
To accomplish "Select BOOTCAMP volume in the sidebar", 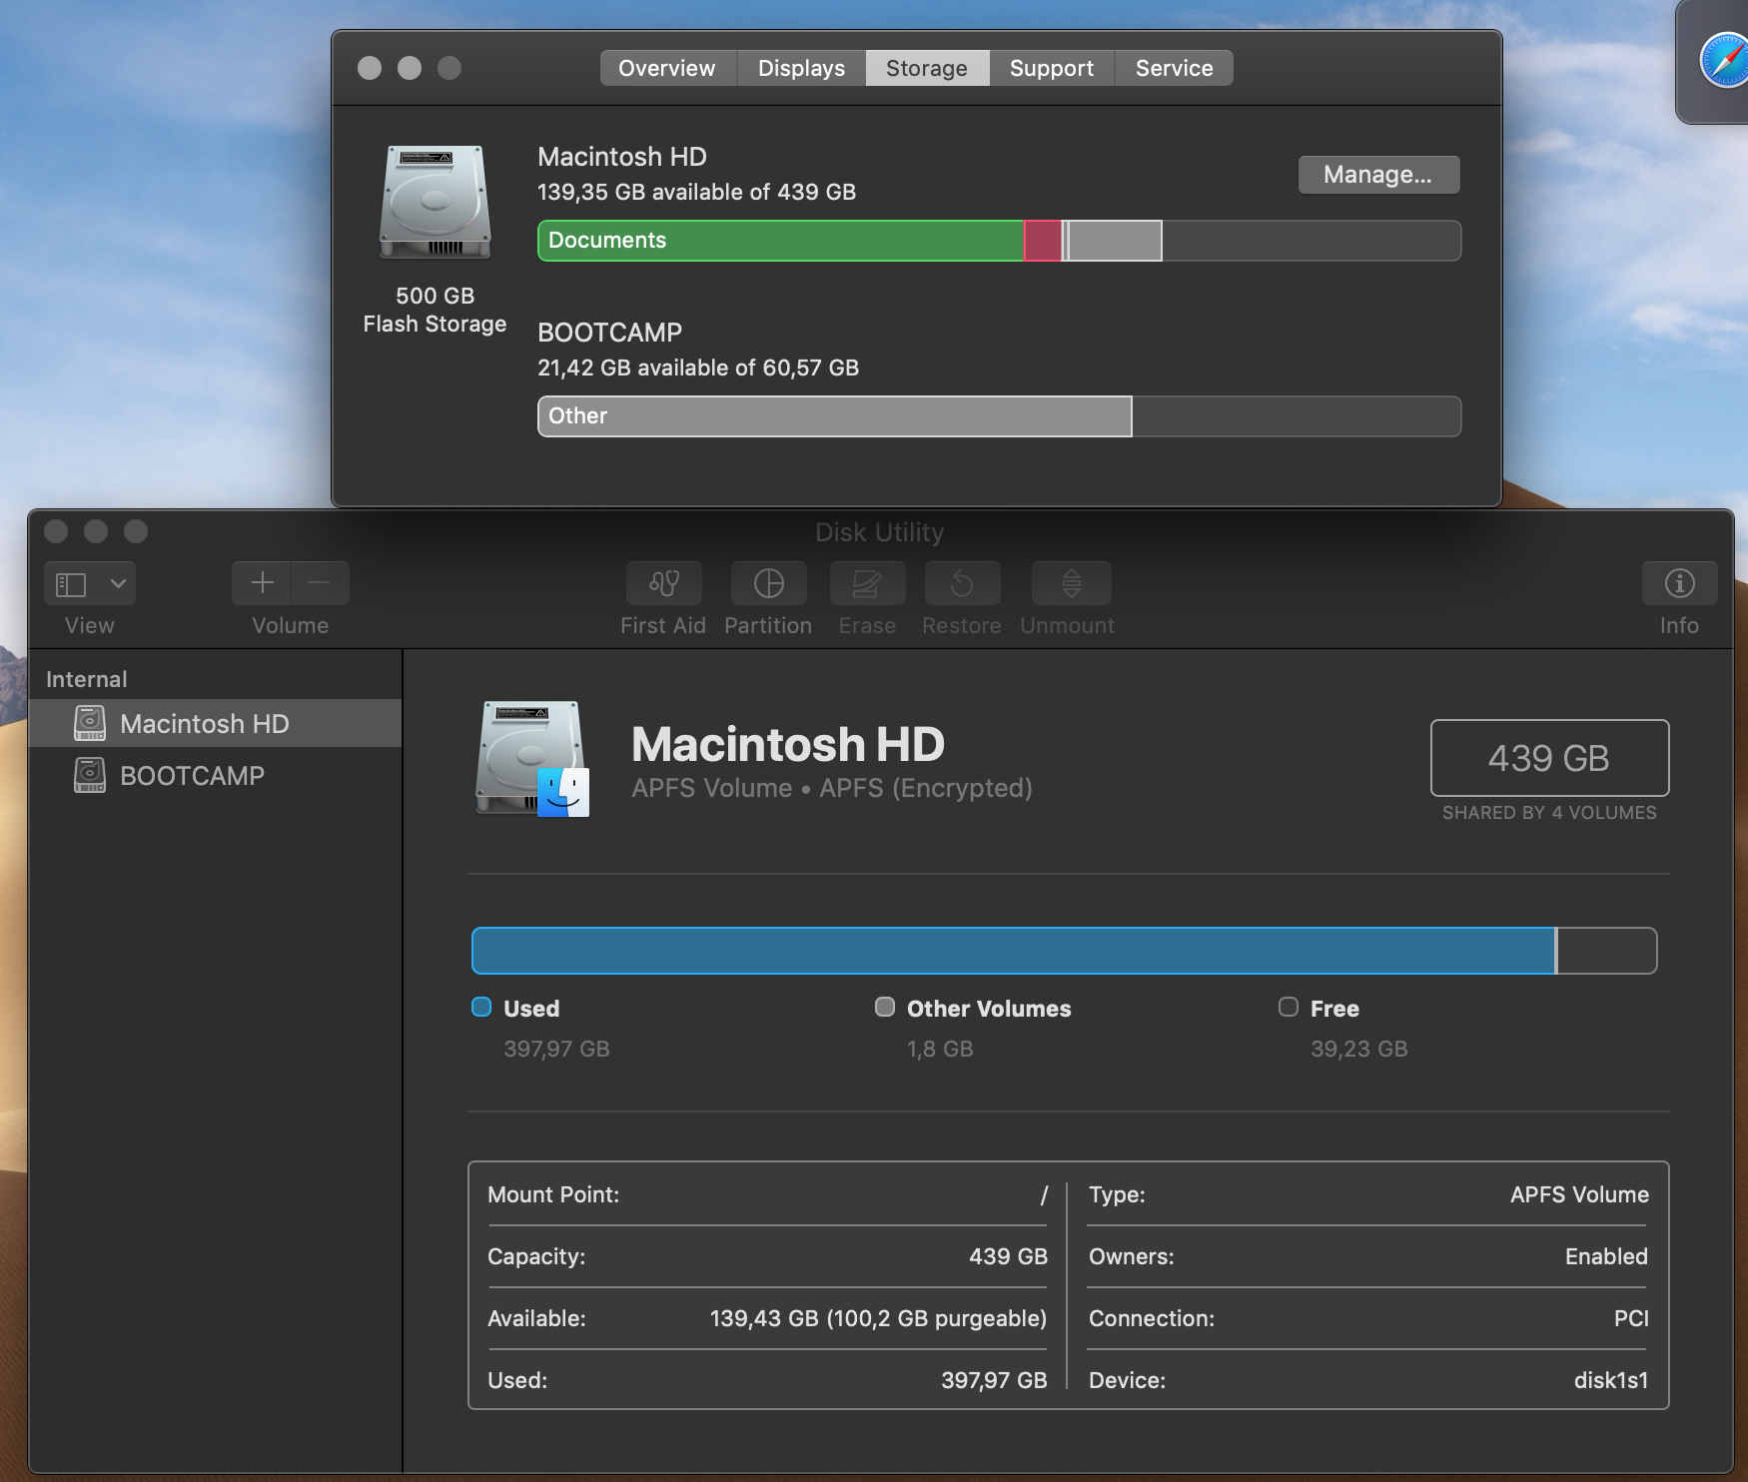I will [x=215, y=775].
